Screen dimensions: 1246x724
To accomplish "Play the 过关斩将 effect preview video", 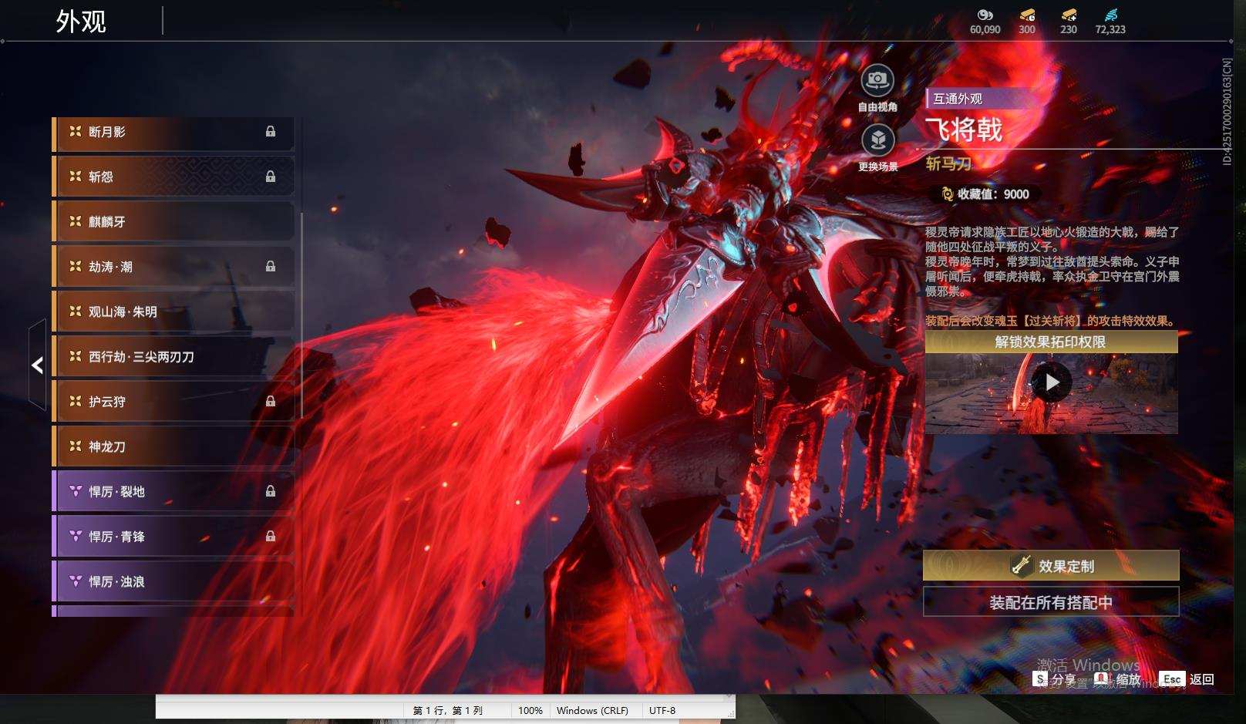I will 1052,382.
